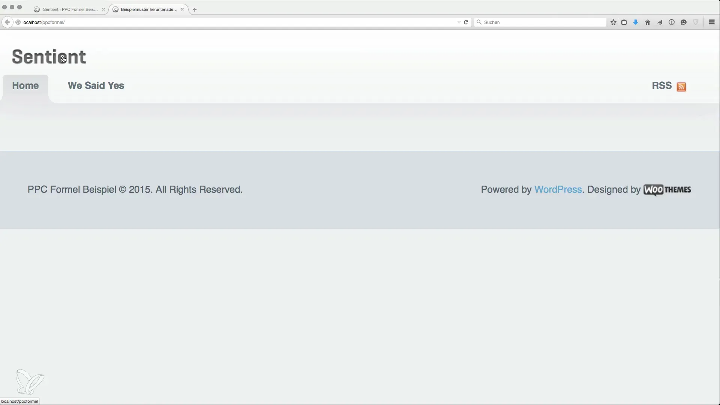This screenshot has height=405, width=720.
Task: Follow the WordPress footer link
Action: (558, 189)
